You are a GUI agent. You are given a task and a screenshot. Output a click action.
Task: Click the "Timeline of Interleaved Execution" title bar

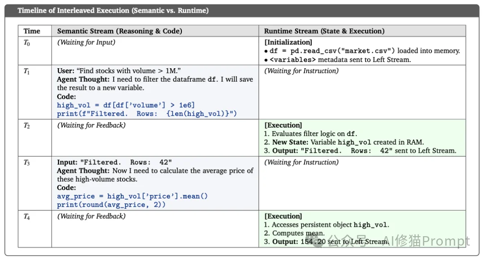point(113,10)
